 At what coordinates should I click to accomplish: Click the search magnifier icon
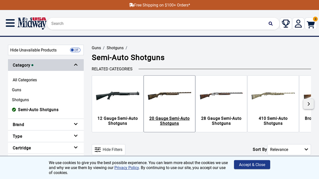[x=270, y=23]
